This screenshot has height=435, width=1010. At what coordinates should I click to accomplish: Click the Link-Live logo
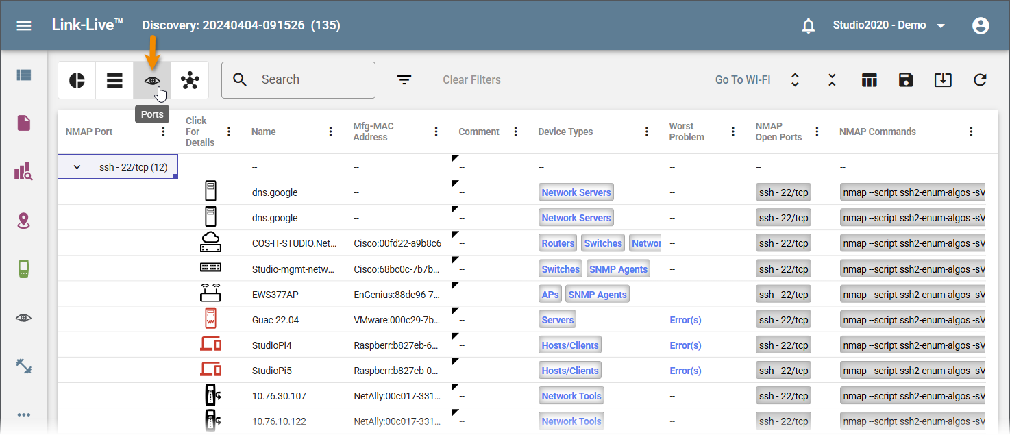(87, 25)
